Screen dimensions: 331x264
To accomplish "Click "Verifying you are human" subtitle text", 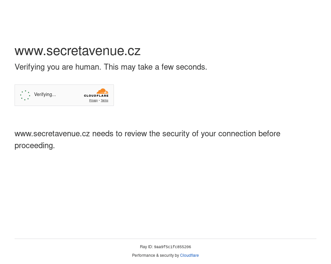I will (x=58, y=67).
